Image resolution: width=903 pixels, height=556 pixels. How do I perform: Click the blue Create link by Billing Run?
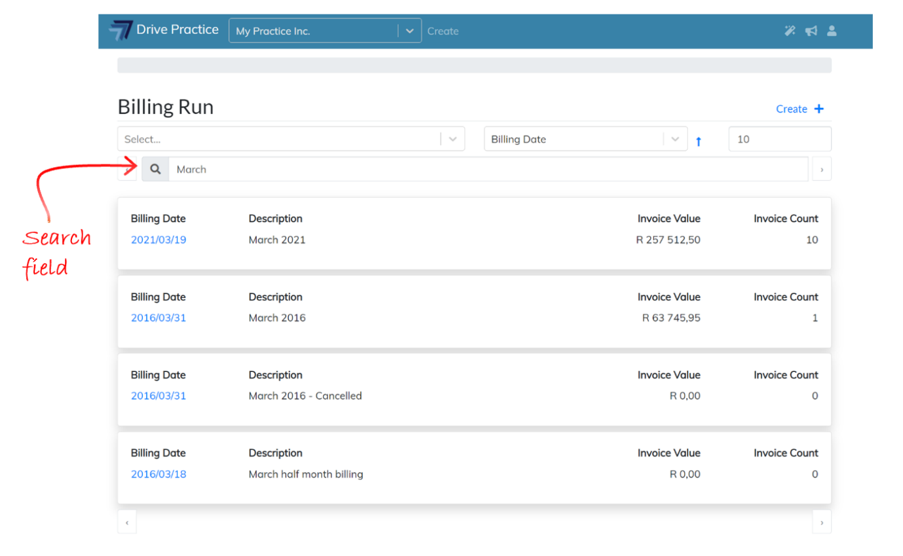[792, 109]
